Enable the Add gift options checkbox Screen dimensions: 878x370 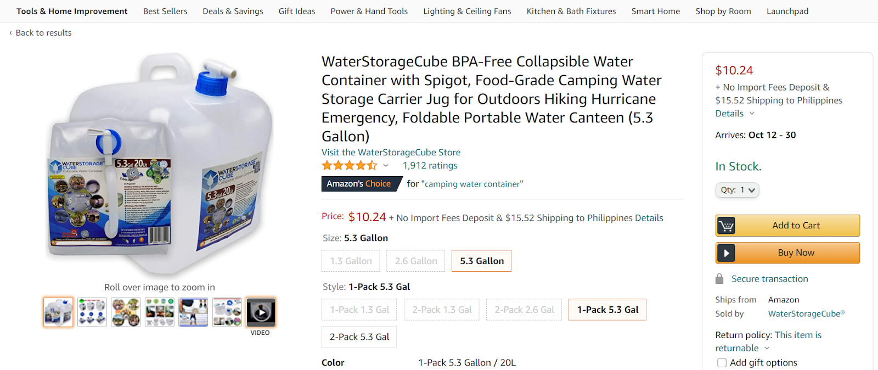722,363
